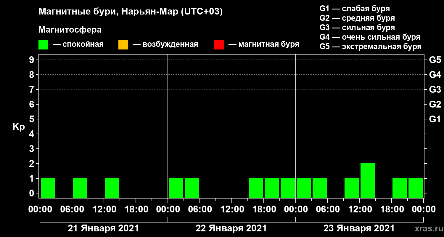This screenshot has width=444, height=237.
Task: Click the 'G2' label on the right axis
Action: coord(435,104)
